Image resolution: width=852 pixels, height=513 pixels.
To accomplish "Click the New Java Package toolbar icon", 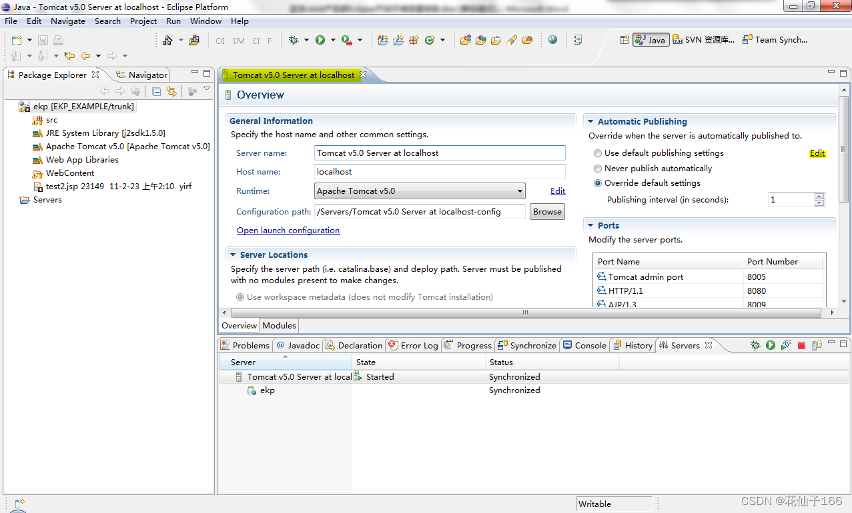I will tap(414, 41).
